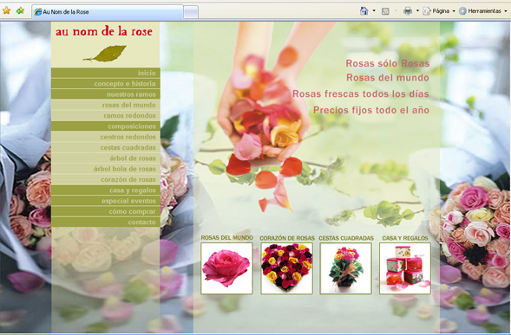Screen dimensions: 511x335
Task: Select corazón de rosas sidebar link
Action: [106, 179]
